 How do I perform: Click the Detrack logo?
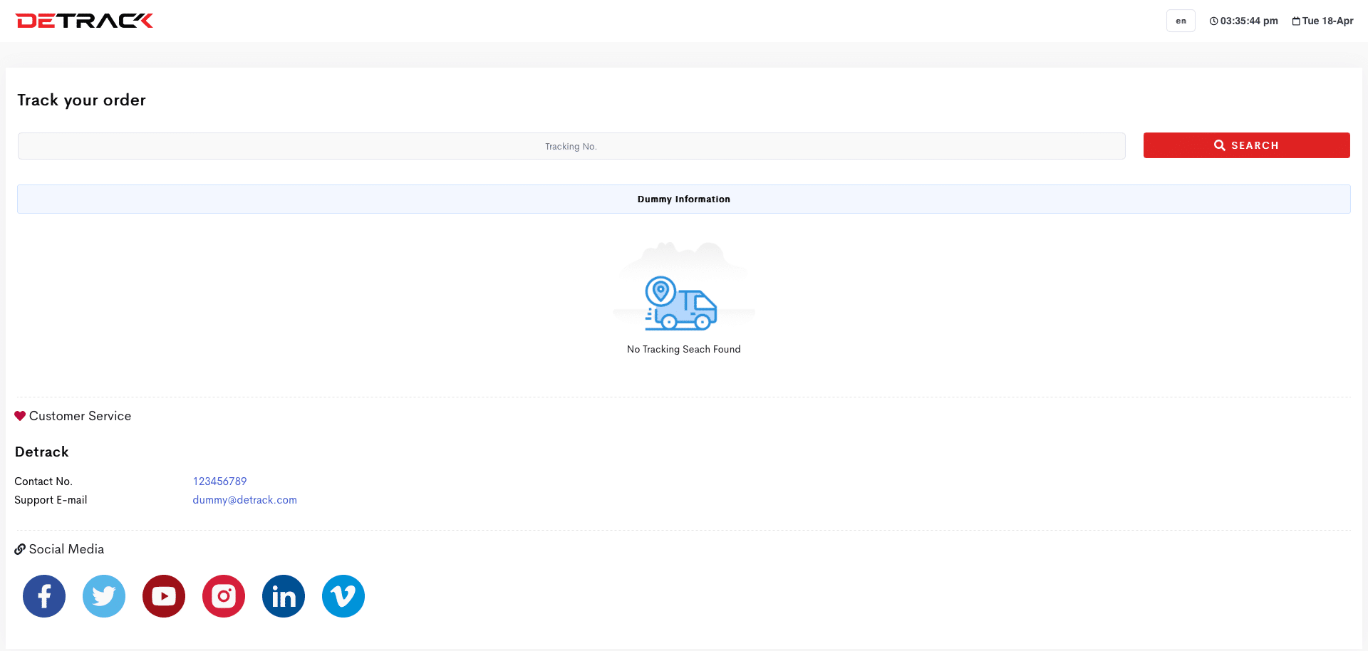point(84,21)
